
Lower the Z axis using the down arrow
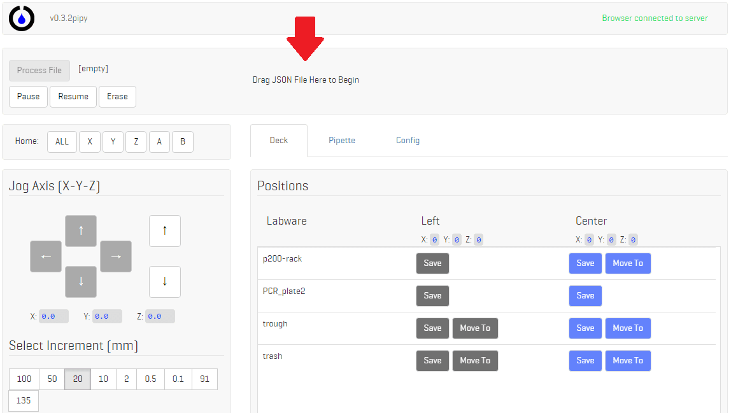click(164, 281)
